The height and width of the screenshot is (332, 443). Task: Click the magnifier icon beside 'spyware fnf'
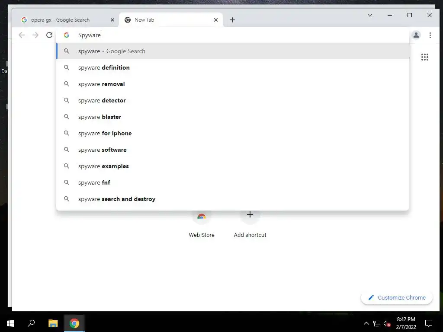point(66,182)
